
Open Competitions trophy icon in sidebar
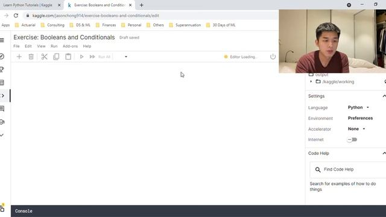(x=2, y=70)
